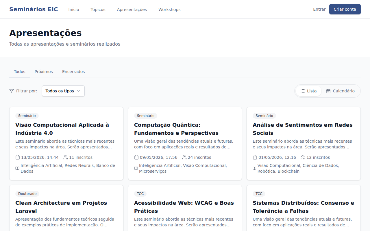370x231 pixels.
Task: Click people icon beside 11 inscritos
Action: coord(66,157)
